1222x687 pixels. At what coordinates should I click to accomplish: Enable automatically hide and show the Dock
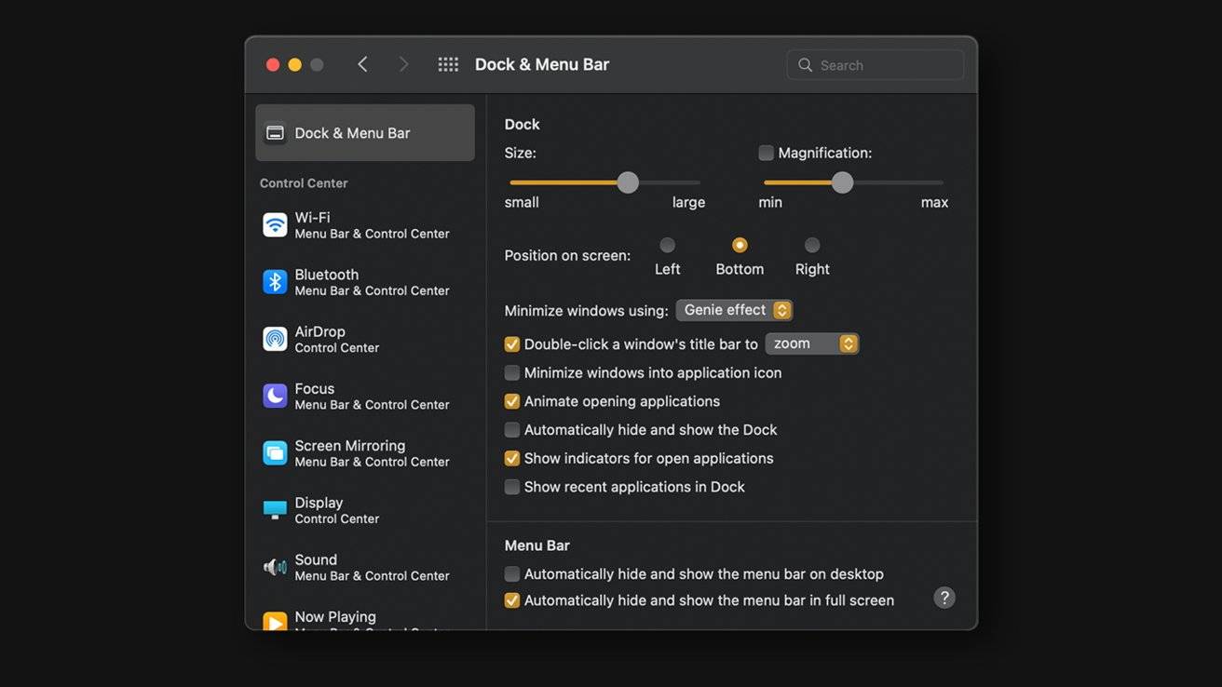tap(512, 430)
